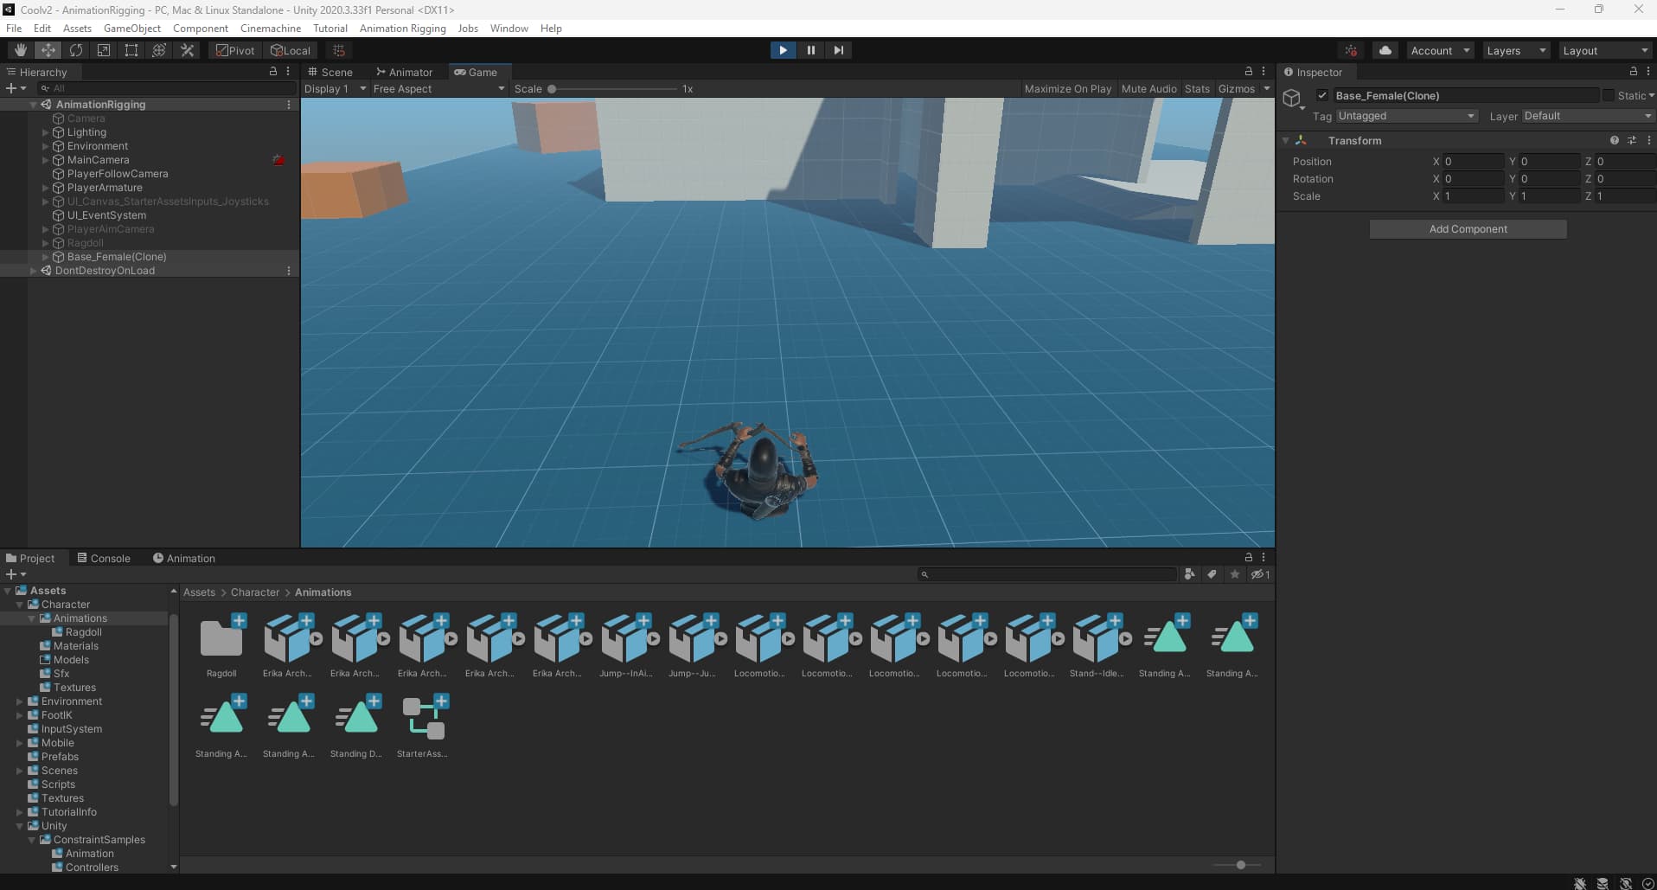This screenshot has height=890, width=1657.
Task: Expand PlayerArmature in the Hierarchy
Action: pyautogui.click(x=43, y=188)
